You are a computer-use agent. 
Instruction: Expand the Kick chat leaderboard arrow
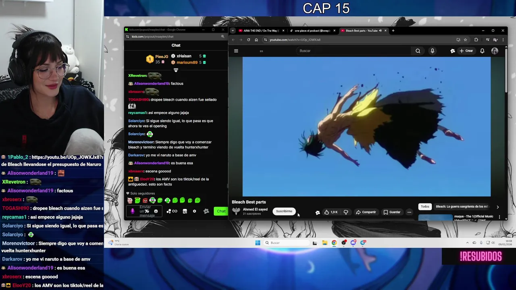pyautogui.click(x=176, y=70)
